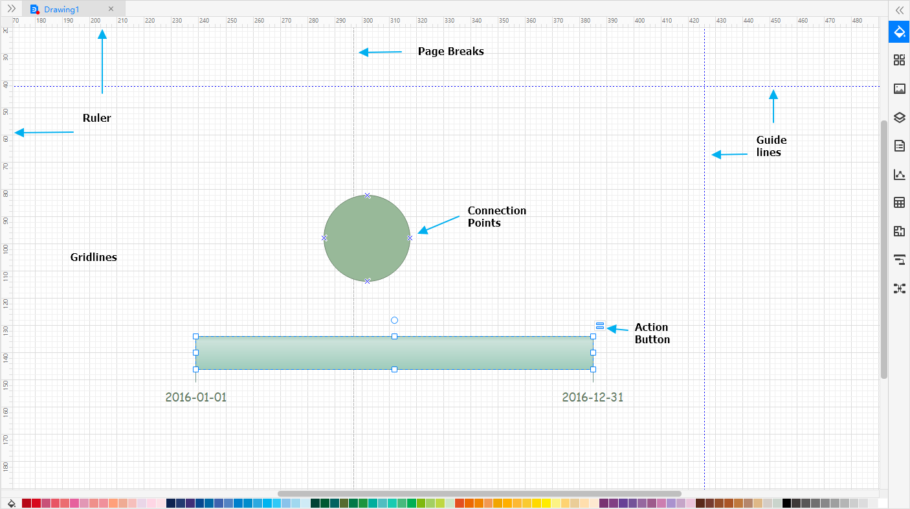The height and width of the screenshot is (509, 910).
Task: Click the vertical ruler at mark 100
Action: pyautogui.click(x=5, y=249)
